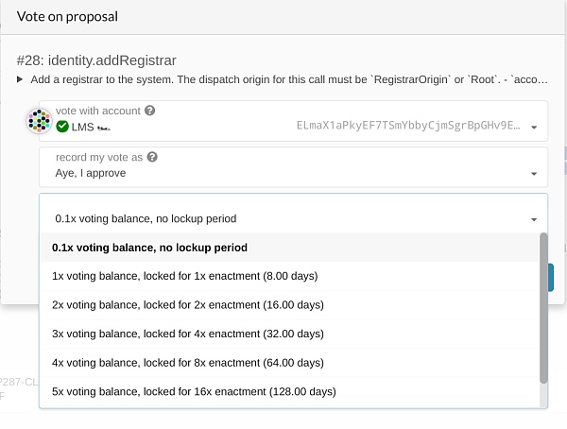
Task: Pick 4x voting balance, 64.00 days lock
Action: tap(187, 363)
